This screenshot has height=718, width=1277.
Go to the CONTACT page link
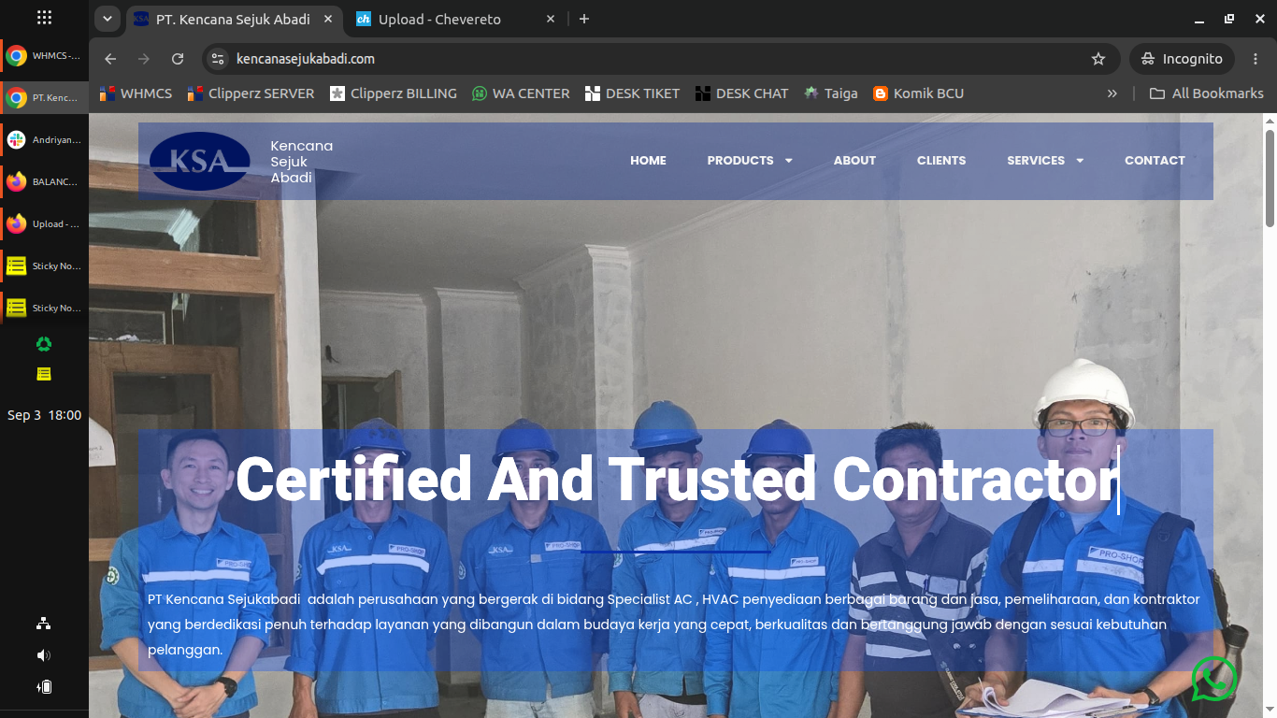coord(1155,161)
